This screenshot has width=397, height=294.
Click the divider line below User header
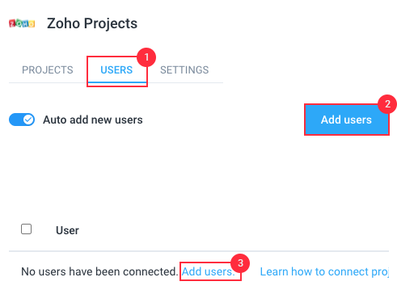coord(199,251)
